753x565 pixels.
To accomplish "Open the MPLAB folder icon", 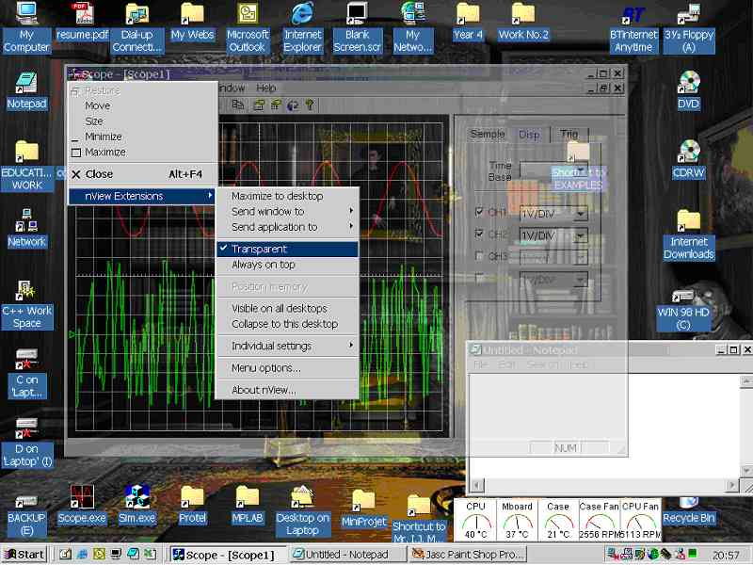I will 248,497.
